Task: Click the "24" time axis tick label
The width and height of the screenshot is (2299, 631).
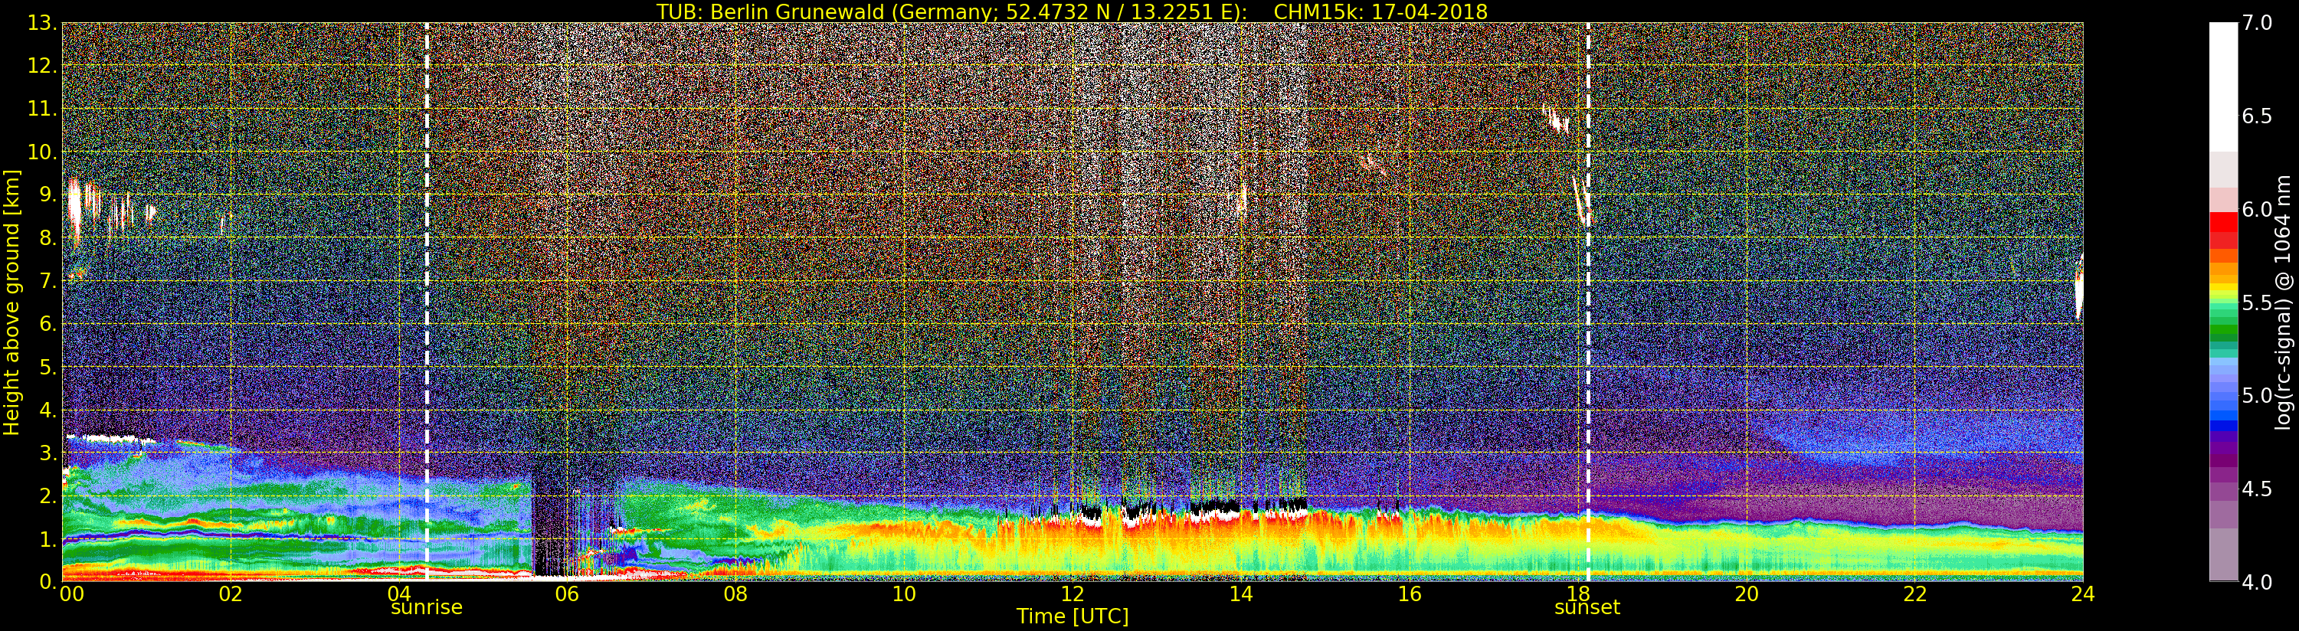Action: coord(2083,594)
